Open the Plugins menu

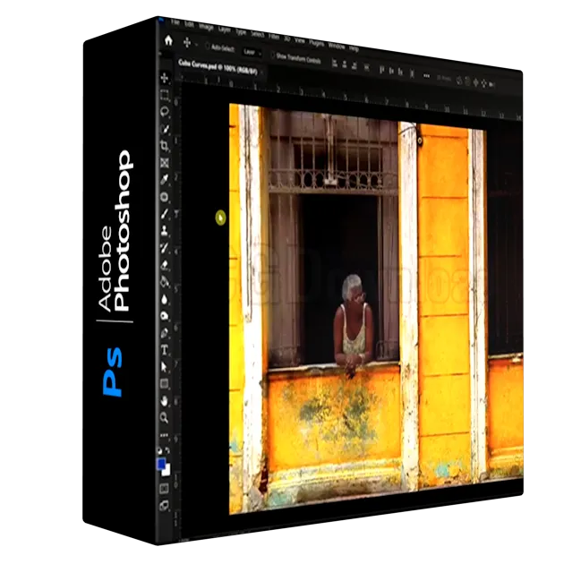point(317,44)
